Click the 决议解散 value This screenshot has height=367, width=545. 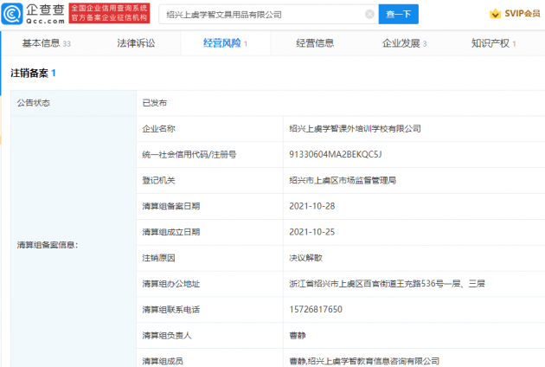[x=306, y=258]
